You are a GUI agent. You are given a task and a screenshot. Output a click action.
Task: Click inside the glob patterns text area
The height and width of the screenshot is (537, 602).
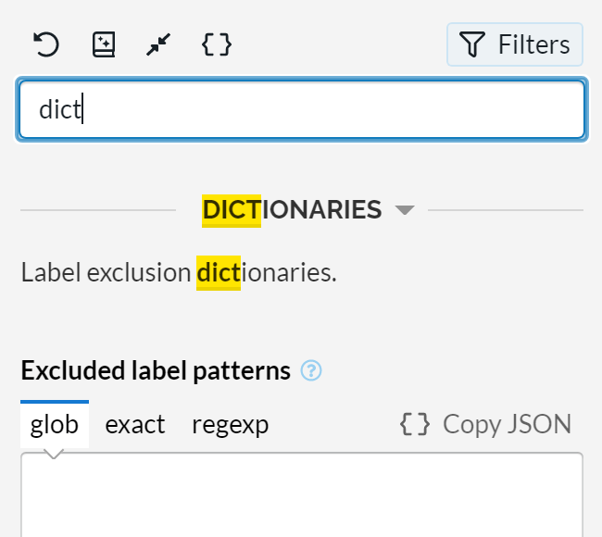pyautogui.click(x=302, y=495)
